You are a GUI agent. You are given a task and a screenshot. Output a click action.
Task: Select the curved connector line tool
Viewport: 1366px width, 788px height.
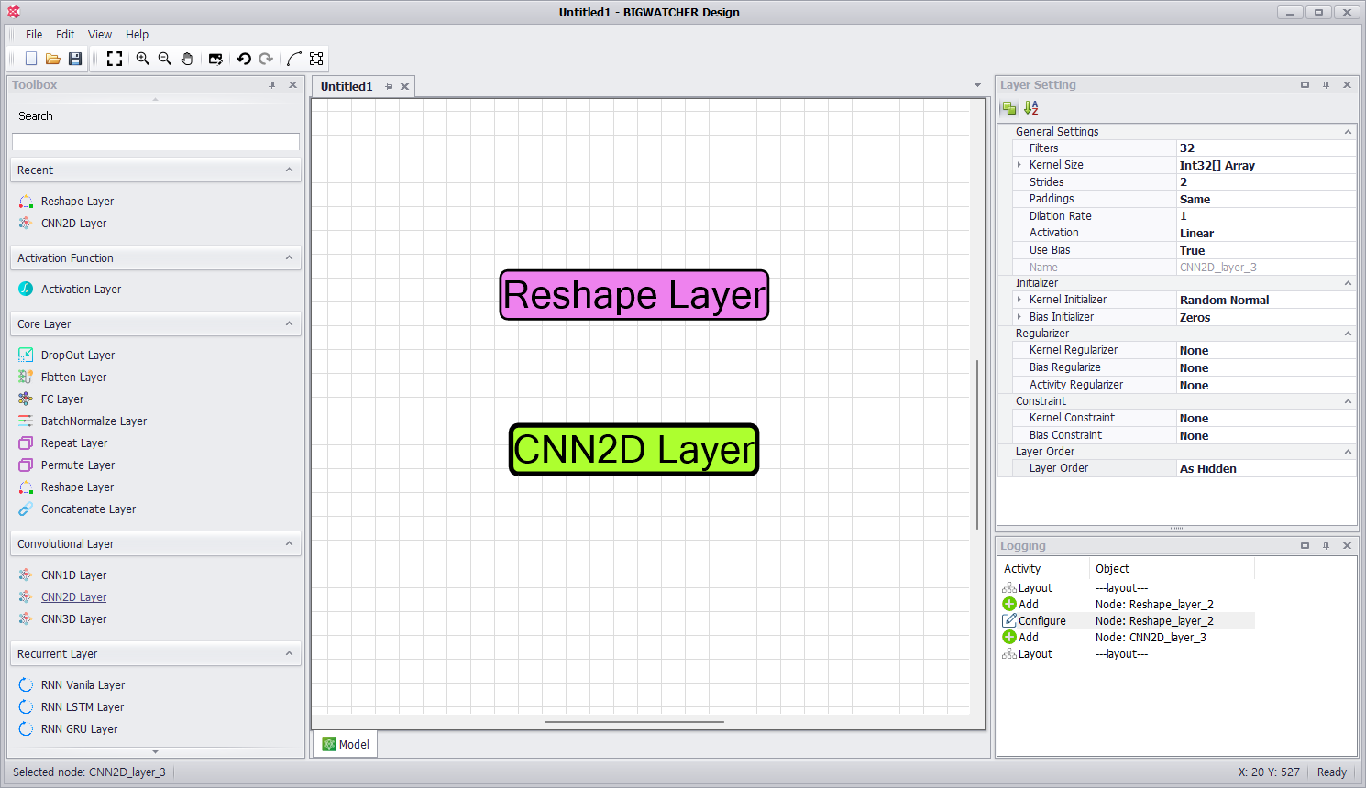[x=293, y=59]
